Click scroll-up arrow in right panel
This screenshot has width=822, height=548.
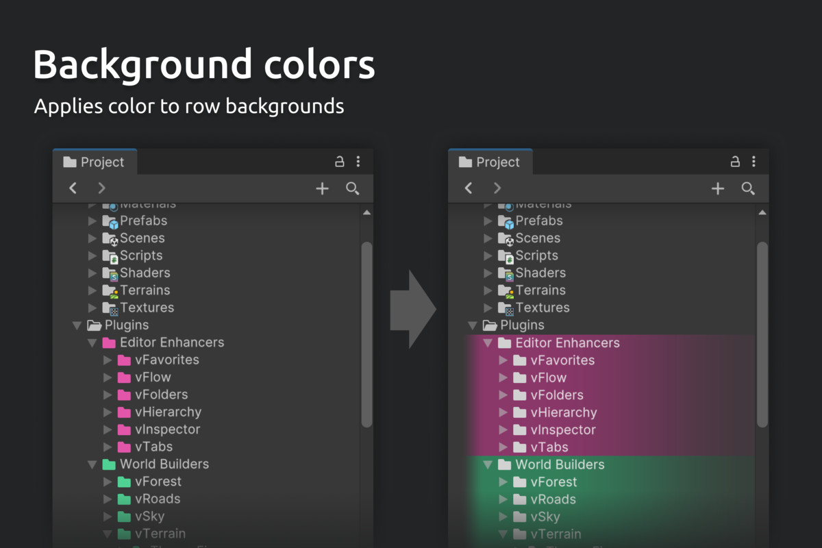click(x=762, y=213)
